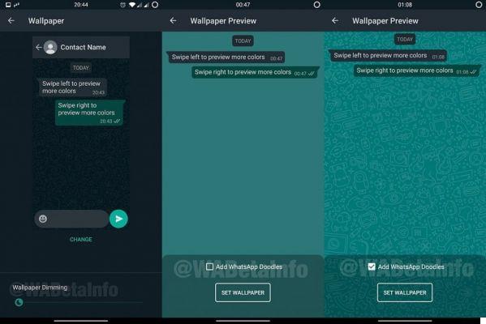Tap back arrow in middle Wallpaper Preview
The image size is (486, 324).
click(x=174, y=21)
